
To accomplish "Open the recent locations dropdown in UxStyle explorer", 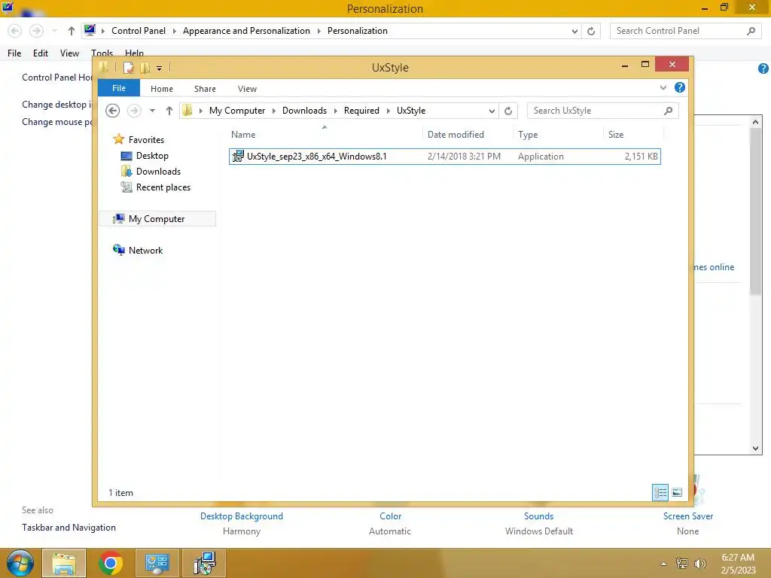I will pyautogui.click(x=152, y=111).
